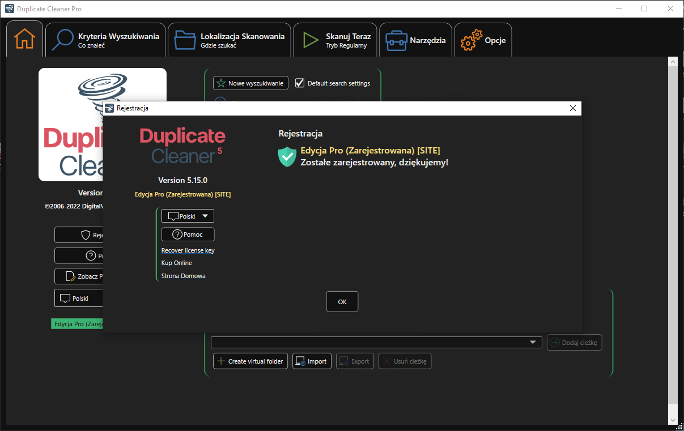
Task: Follow the Kup Online link
Action: 176,263
